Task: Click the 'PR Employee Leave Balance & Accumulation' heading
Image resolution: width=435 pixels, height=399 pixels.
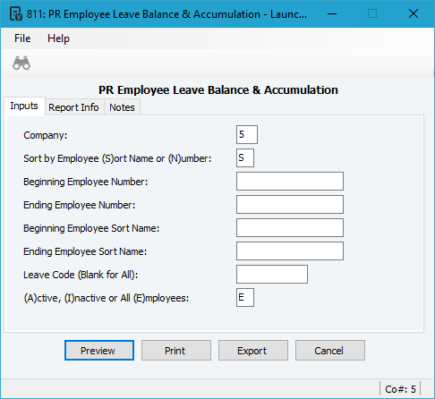Action: click(218, 90)
